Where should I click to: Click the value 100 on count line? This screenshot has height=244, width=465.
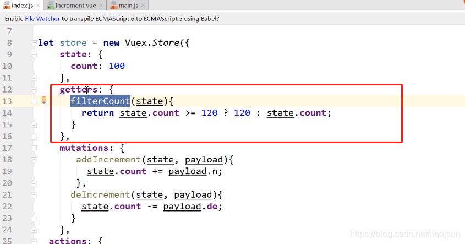(x=117, y=66)
